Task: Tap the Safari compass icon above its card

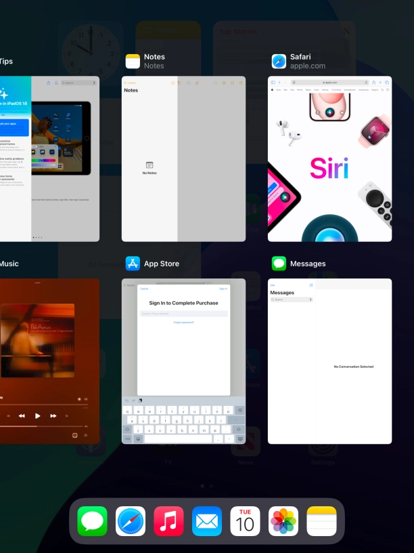Action: [x=279, y=62]
